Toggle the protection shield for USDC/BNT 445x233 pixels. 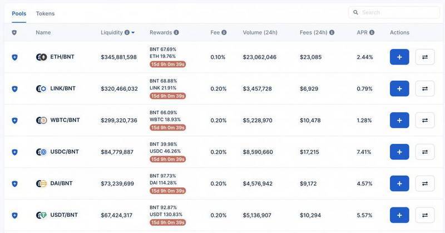(x=15, y=152)
